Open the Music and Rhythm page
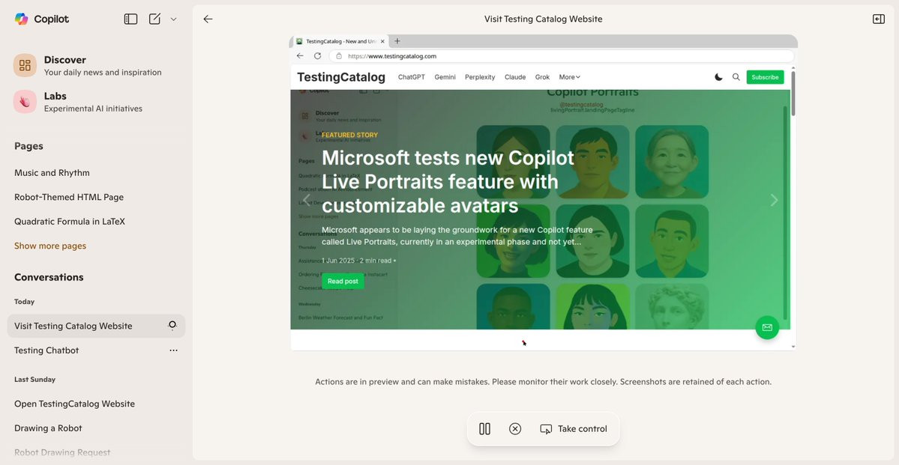 52,172
